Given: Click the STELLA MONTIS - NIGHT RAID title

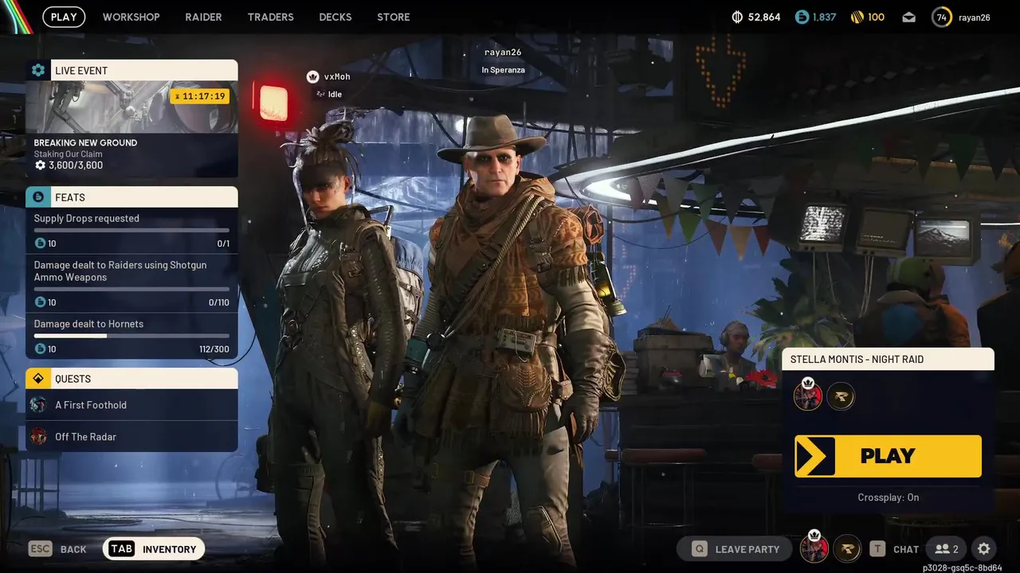Looking at the screenshot, I should (857, 359).
